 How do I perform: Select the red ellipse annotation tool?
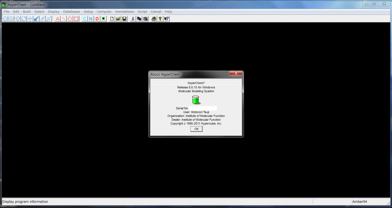70,19
